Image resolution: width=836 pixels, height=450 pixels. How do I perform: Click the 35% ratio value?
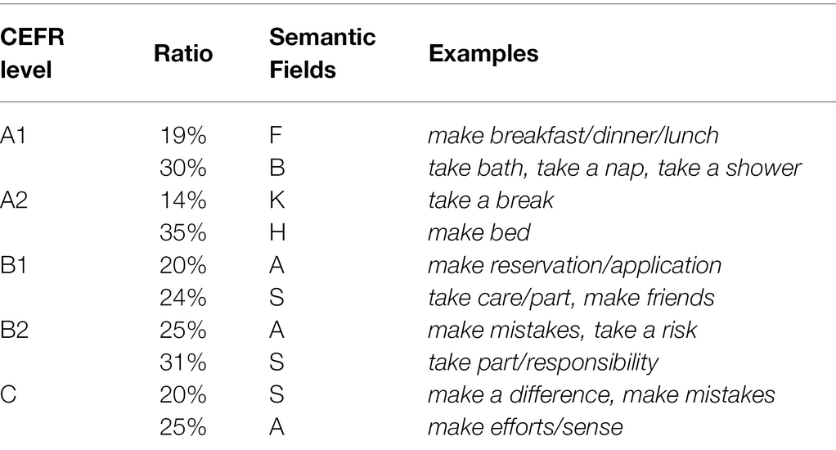point(183,233)
